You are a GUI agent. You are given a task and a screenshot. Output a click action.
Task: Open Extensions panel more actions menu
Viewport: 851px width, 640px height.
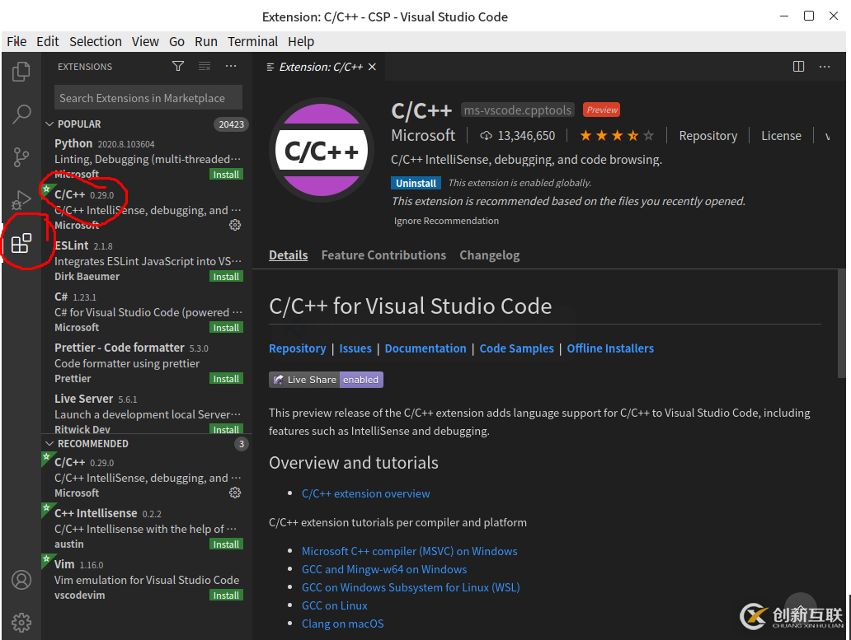click(231, 66)
